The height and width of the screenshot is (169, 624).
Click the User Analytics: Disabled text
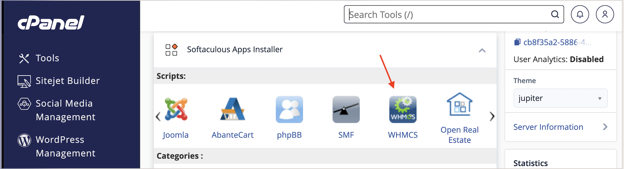[x=559, y=59]
